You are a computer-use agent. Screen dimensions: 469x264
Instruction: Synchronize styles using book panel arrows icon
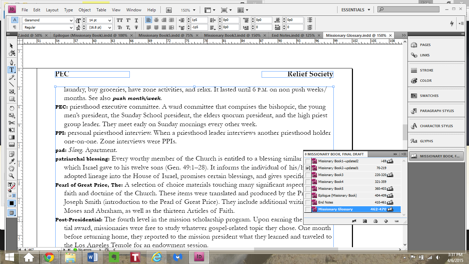click(x=354, y=221)
